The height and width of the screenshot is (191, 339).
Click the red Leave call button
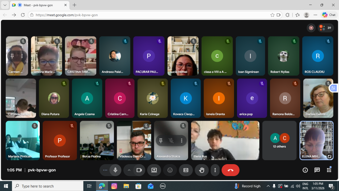tap(230, 170)
